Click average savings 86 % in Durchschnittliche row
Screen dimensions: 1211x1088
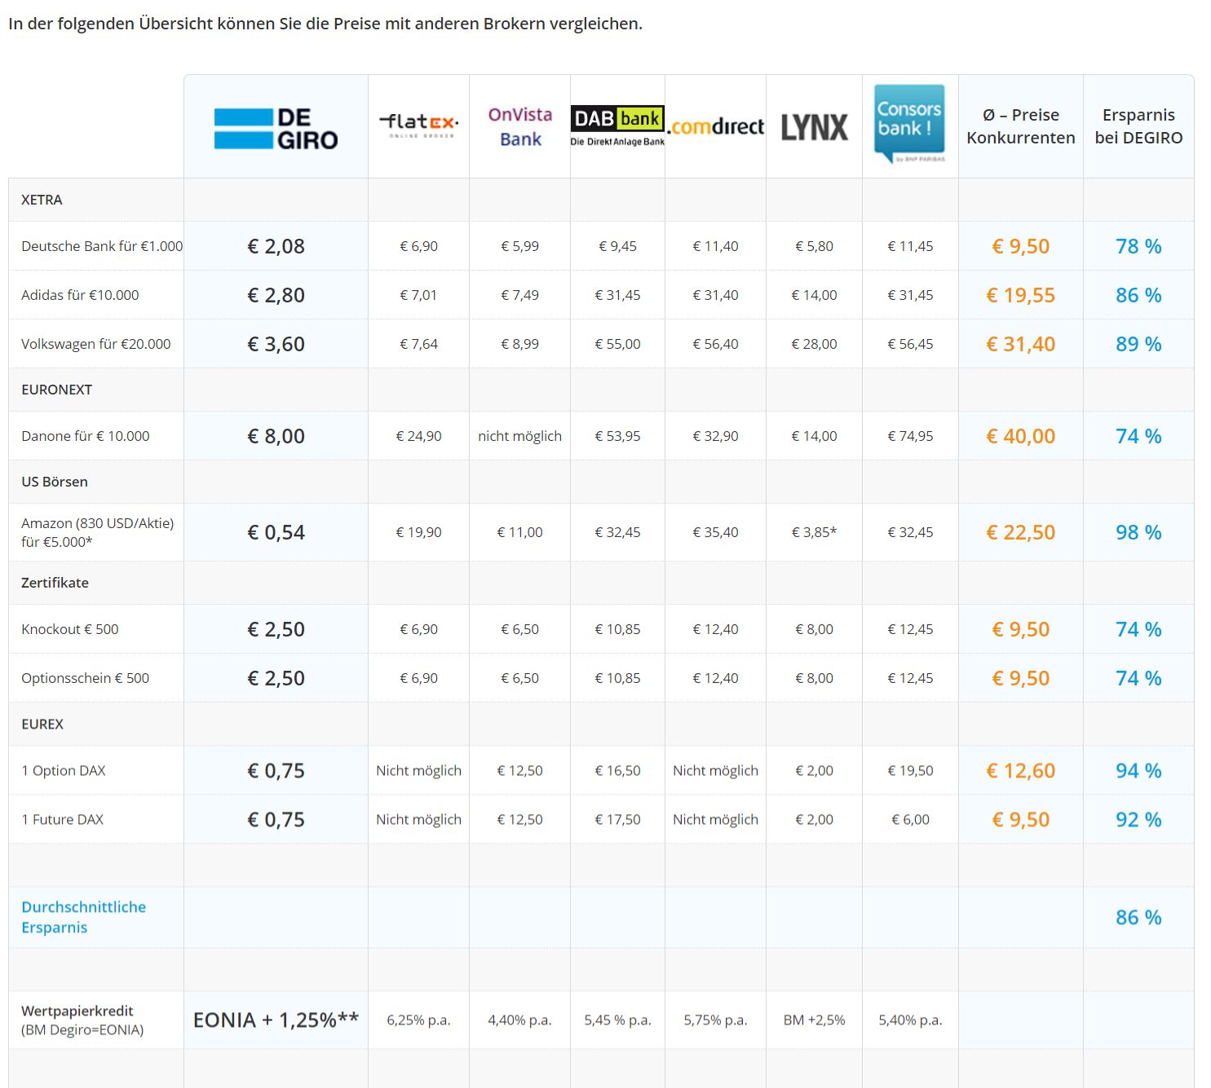point(1138,917)
